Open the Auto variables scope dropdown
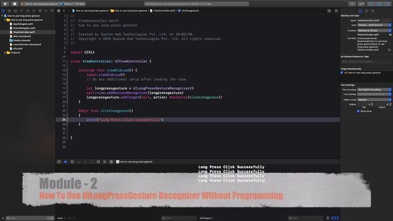 (61, 219)
